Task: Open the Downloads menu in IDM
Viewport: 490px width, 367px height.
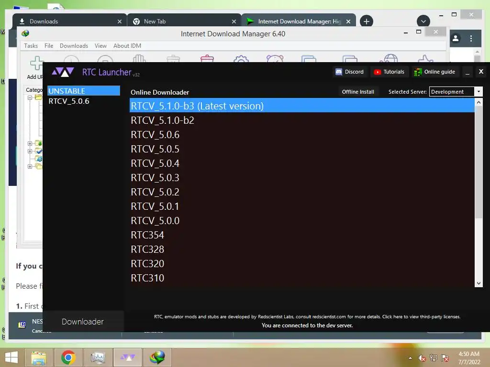Action: (74, 46)
